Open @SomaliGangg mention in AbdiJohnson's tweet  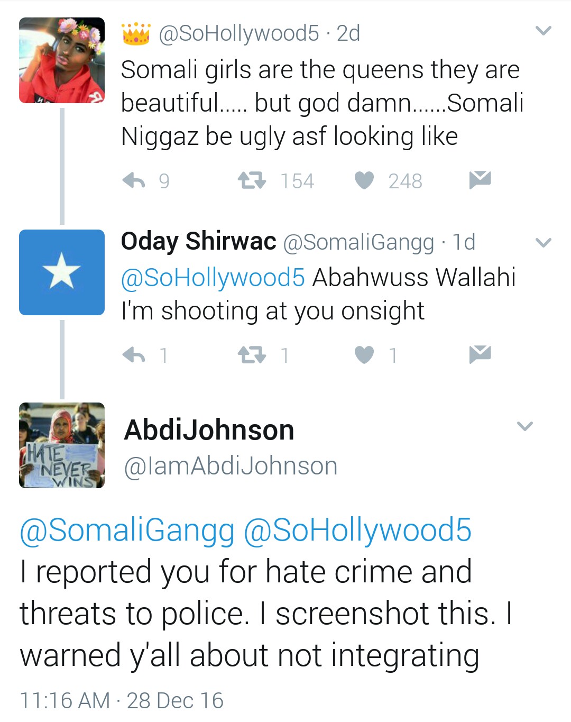click(x=127, y=530)
